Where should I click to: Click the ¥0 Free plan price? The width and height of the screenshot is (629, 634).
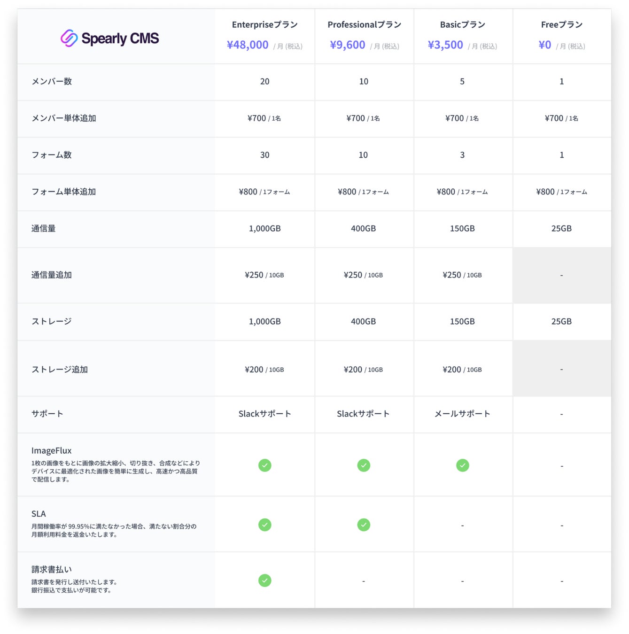(545, 45)
